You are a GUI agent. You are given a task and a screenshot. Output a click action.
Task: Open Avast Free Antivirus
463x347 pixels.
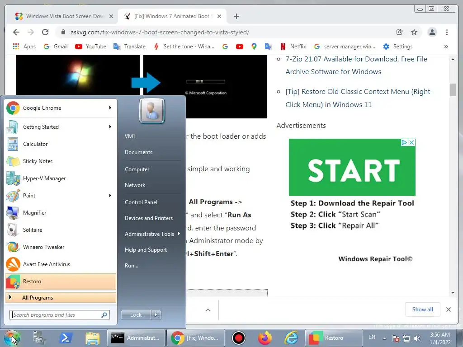pos(61,264)
